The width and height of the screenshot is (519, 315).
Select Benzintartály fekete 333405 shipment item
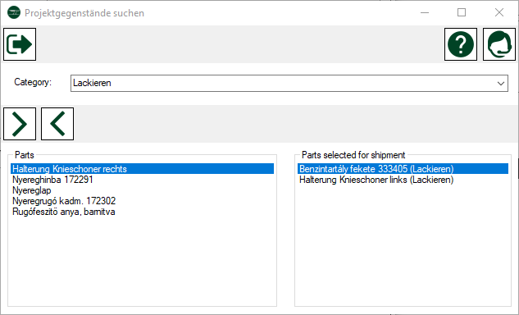403,169
